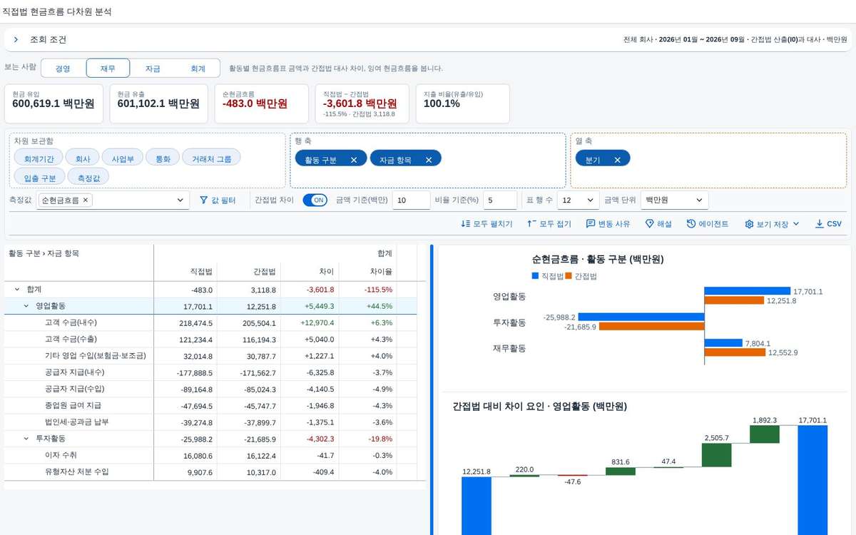Viewport: 856px width, 535px height.
Task: Open the 에이전트 history icon
Action: (x=691, y=224)
